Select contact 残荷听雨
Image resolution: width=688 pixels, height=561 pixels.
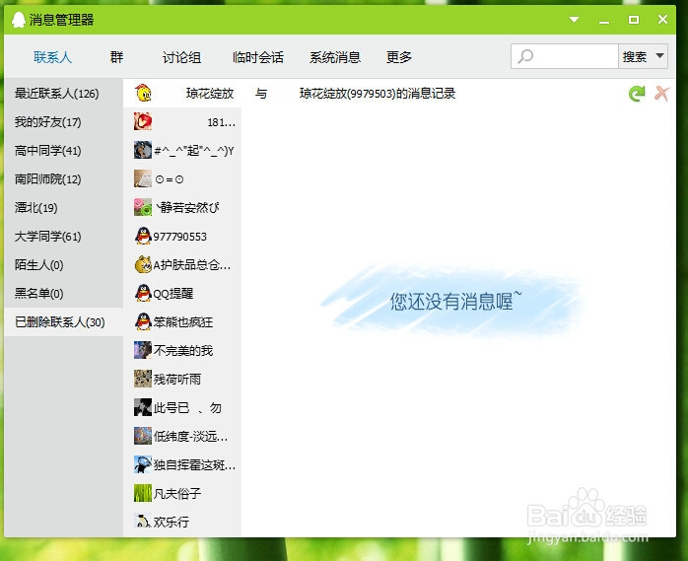pos(182,379)
